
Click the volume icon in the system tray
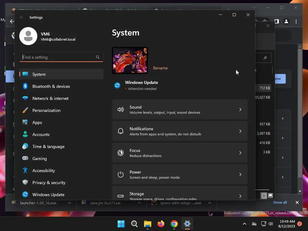(271, 224)
